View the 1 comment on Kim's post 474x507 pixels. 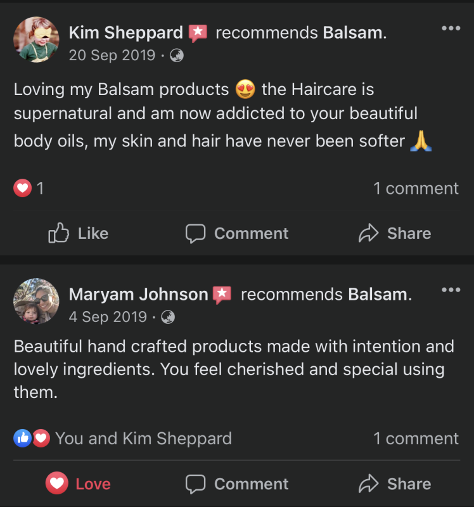416,188
